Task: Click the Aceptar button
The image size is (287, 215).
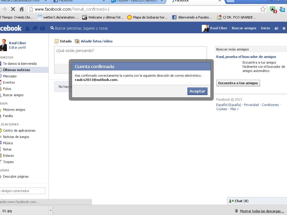Action: pyautogui.click(x=197, y=91)
